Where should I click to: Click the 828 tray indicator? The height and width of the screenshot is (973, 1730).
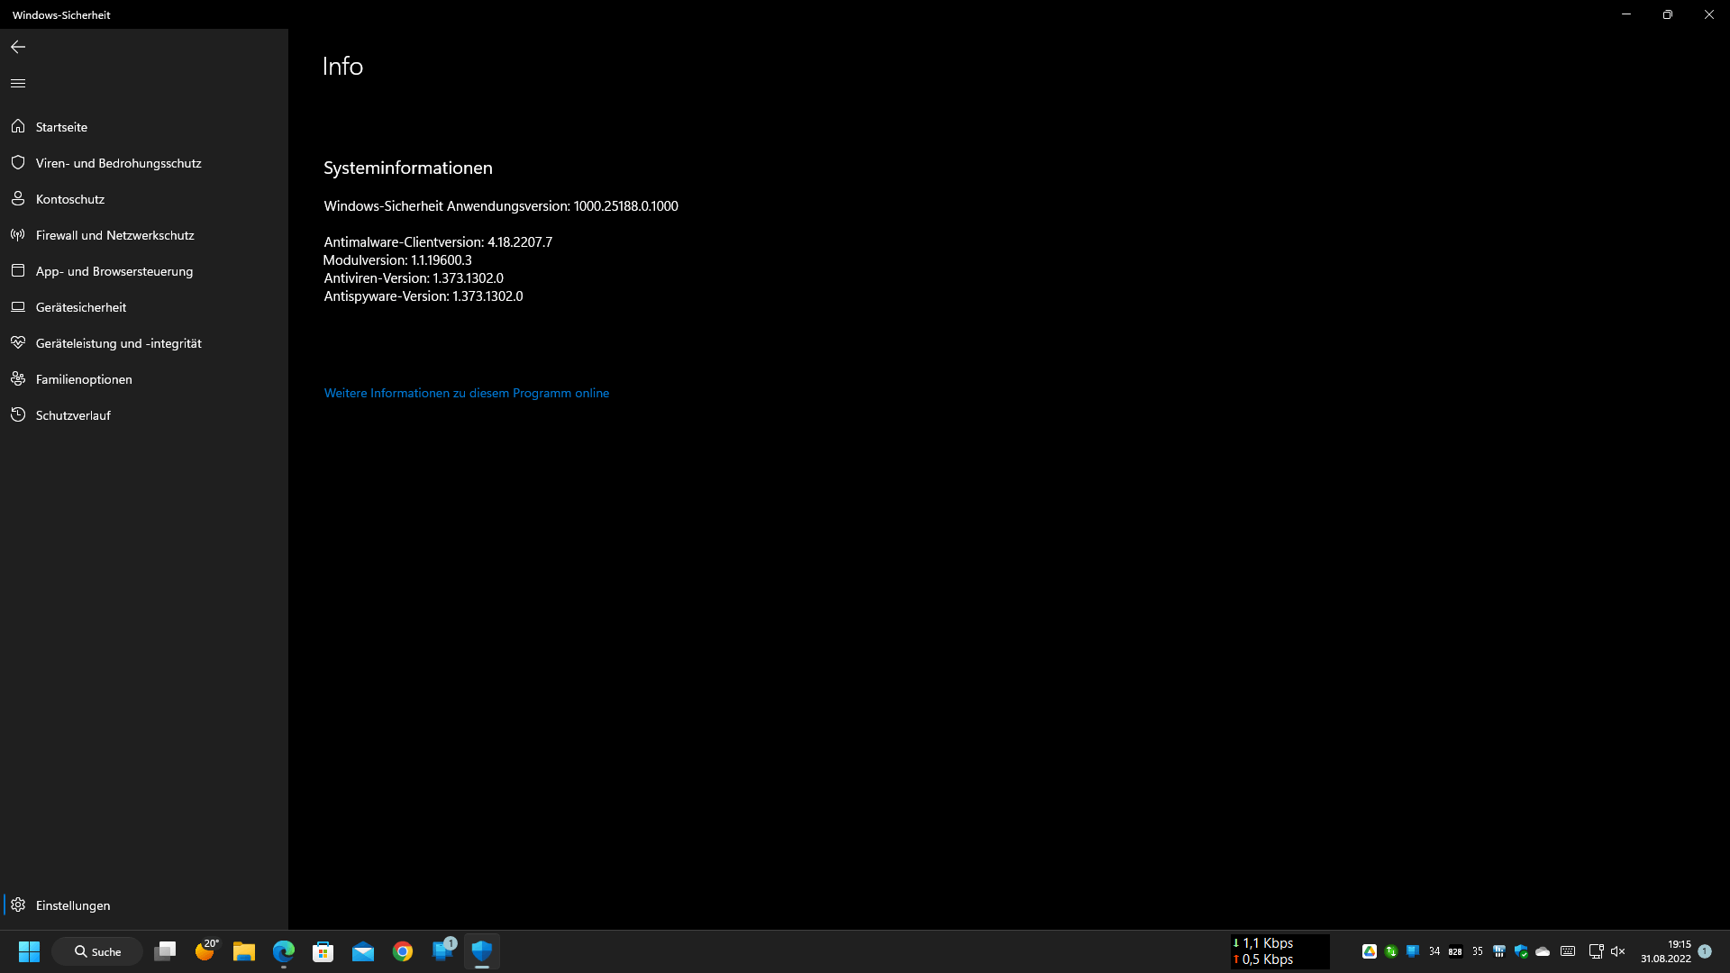coord(1455,951)
